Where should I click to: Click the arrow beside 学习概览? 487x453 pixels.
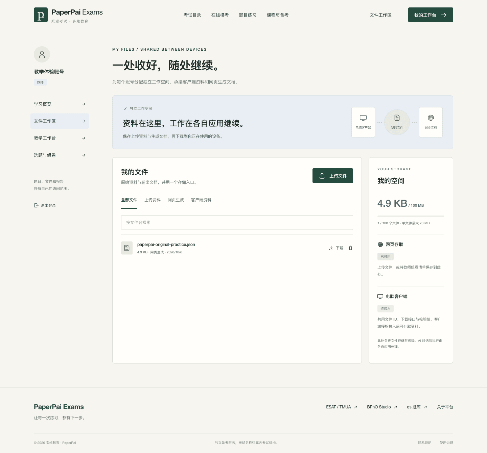tap(84, 104)
